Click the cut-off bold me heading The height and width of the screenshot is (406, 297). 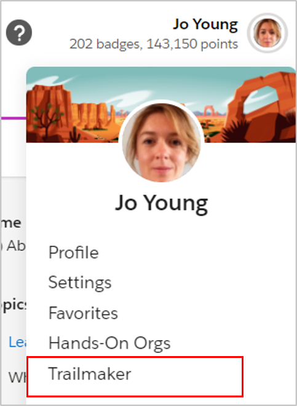[11, 223]
